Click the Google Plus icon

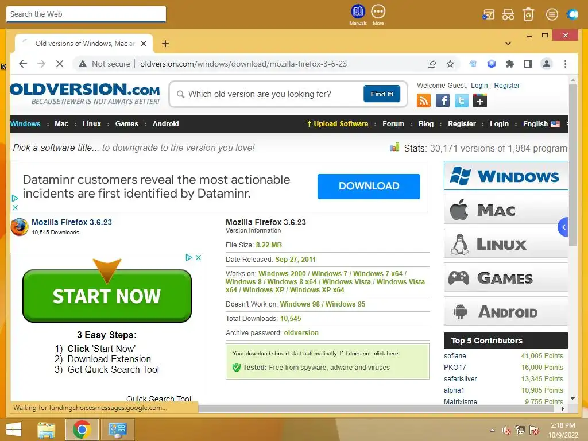pos(480,100)
